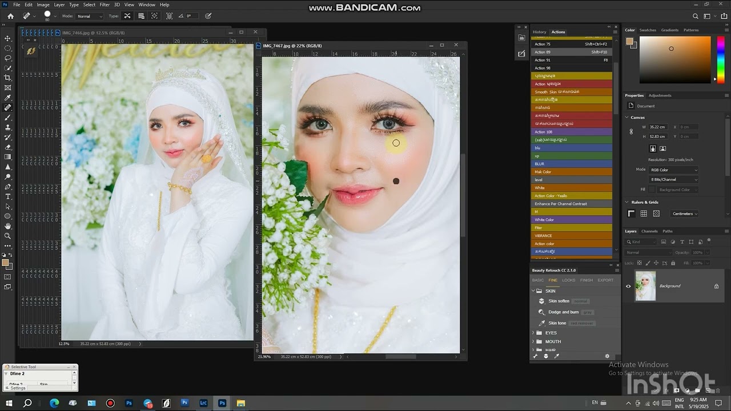Open the search icon at top right
Screen dimensions: 731x411
(x=695, y=16)
